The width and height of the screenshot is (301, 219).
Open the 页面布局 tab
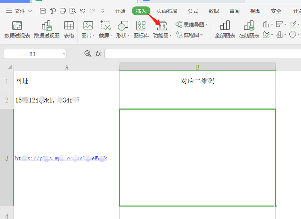167,11
